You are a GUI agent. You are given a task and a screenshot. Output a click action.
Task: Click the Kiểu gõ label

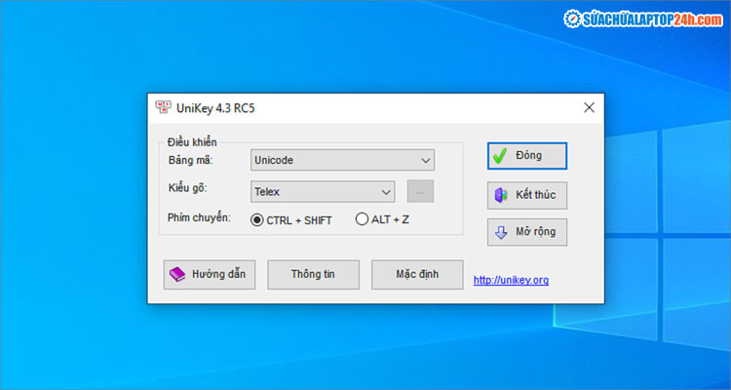point(187,188)
